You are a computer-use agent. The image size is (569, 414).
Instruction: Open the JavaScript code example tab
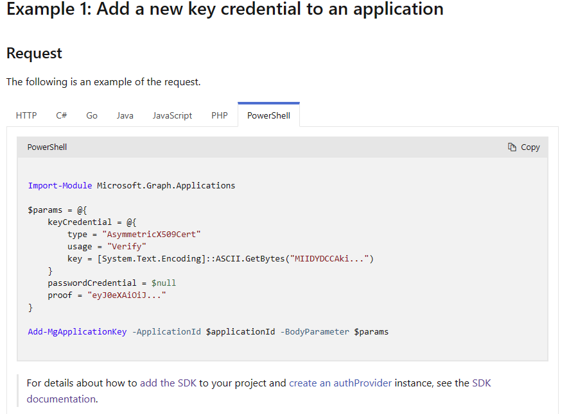coord(172,115)
